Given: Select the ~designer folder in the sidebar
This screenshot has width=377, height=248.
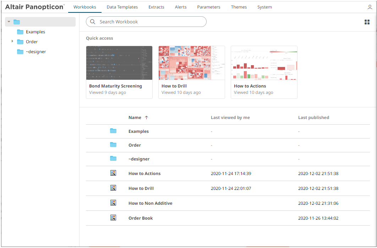Looking at the screenshot, I should click(x=36, y=51).
